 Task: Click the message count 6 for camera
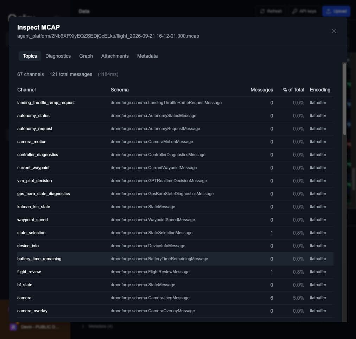tap(272, 298)
